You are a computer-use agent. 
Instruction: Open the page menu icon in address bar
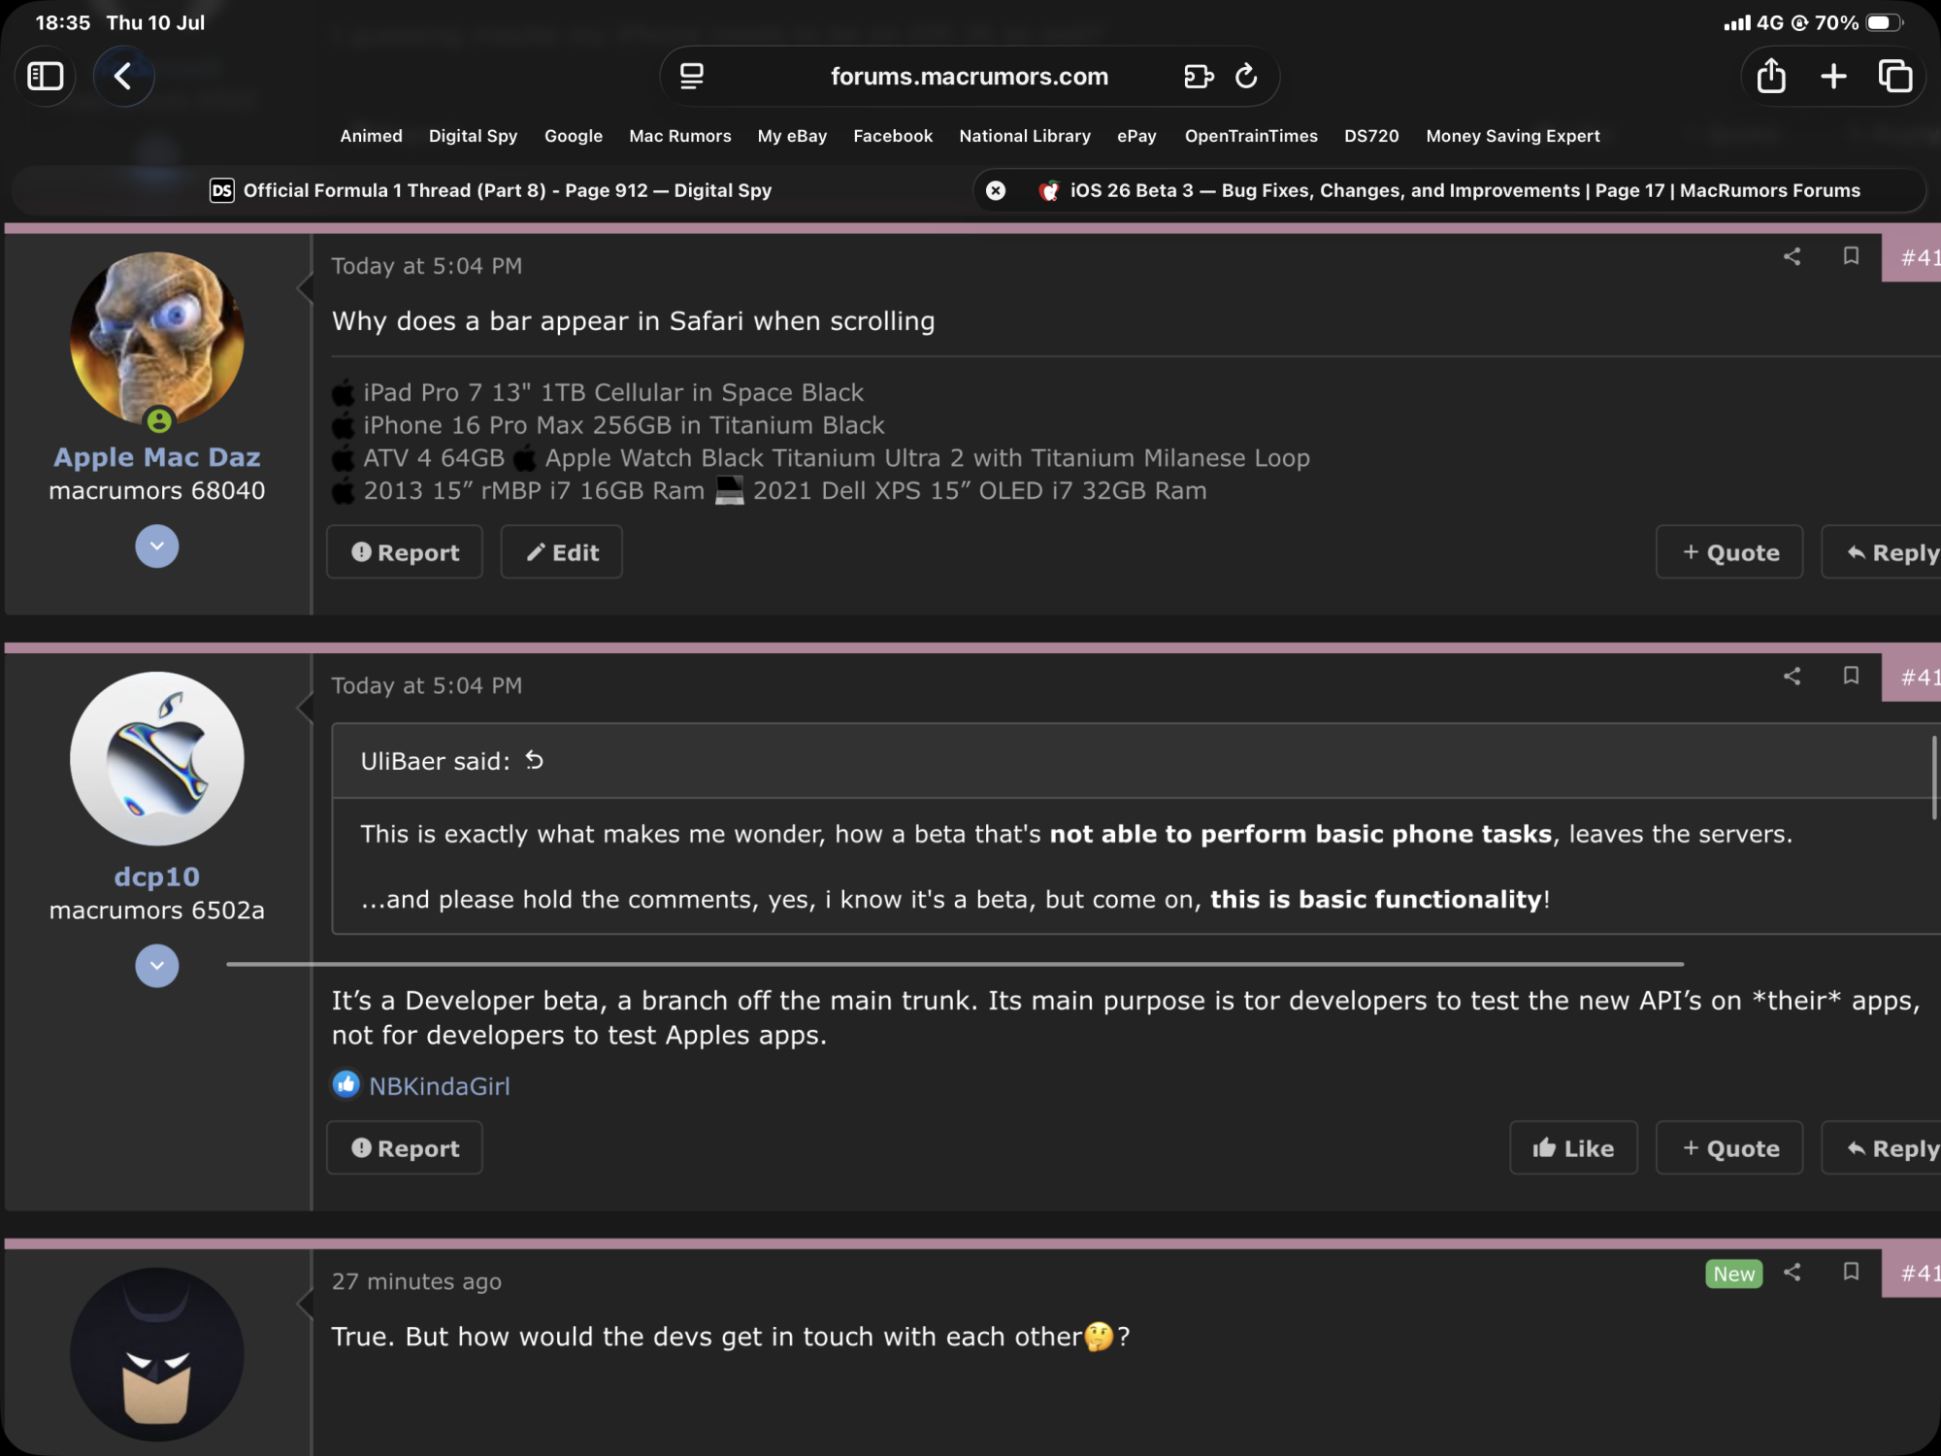coord(692,76)
